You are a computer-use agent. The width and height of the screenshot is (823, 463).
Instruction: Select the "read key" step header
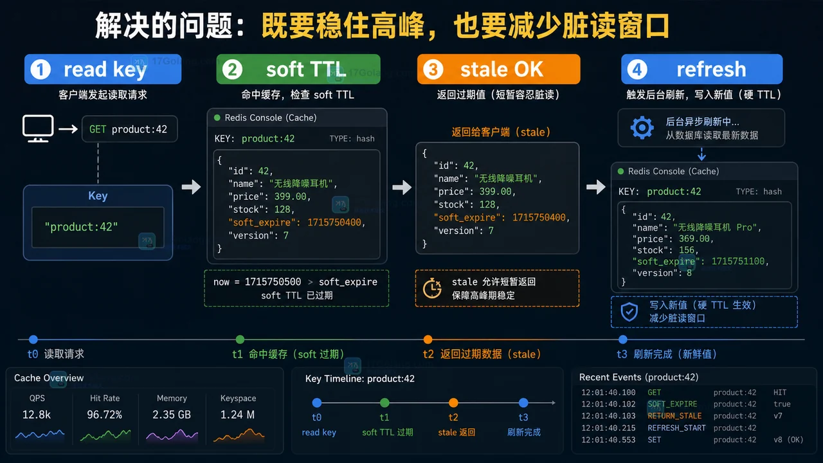pyautogui.click(x=103, y=69)
